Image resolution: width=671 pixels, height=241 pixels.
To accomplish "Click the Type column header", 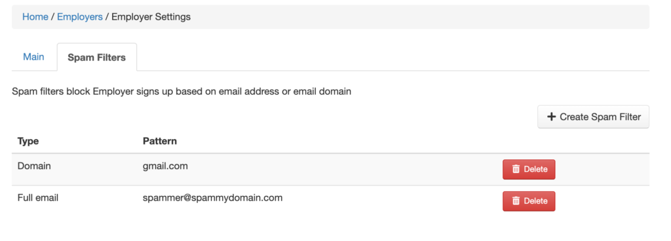I will point(28,141).
